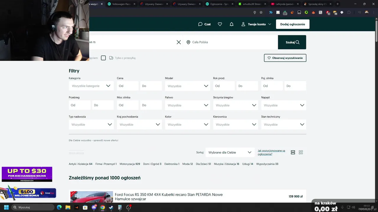Open the Jak pozycjonowane są ogłoszenia link
Image resolution: width=378 pixels, height=212 pixels.
pos(271,152)
